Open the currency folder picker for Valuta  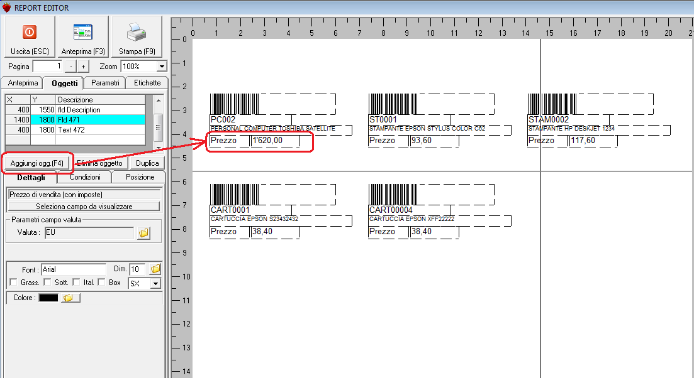(143, 233)
